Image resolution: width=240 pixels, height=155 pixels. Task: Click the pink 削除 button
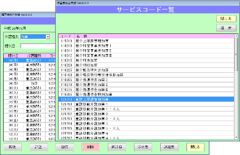(x=91, y=147)
